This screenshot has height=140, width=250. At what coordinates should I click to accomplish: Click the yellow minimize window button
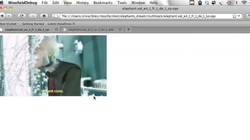5,9
